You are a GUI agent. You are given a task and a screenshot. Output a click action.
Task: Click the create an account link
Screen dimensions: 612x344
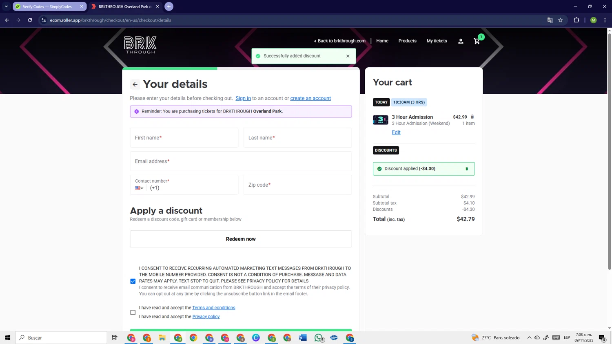coord(310,99)
